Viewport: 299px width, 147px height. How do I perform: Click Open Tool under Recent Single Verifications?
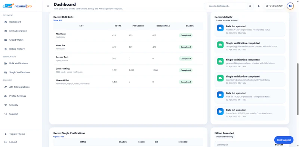[59, 137]
